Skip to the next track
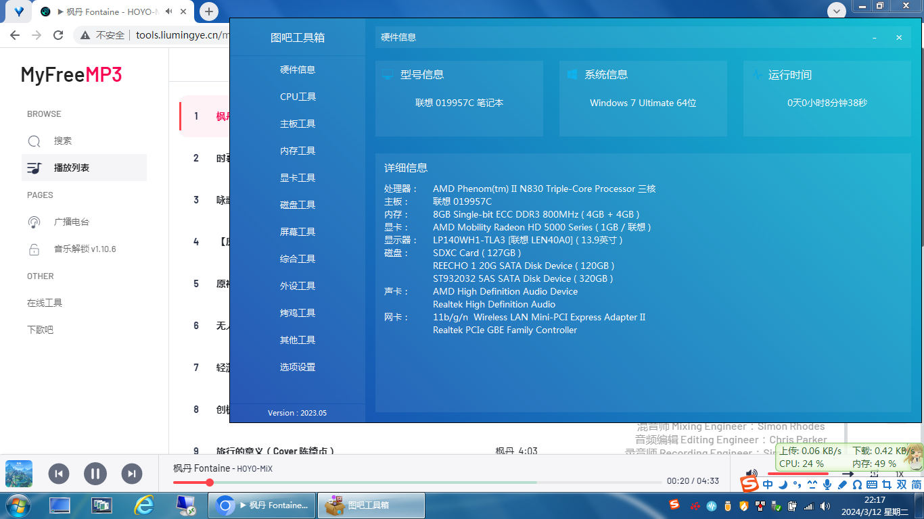This screenshot has height=519, width=924. coord(132,474)
